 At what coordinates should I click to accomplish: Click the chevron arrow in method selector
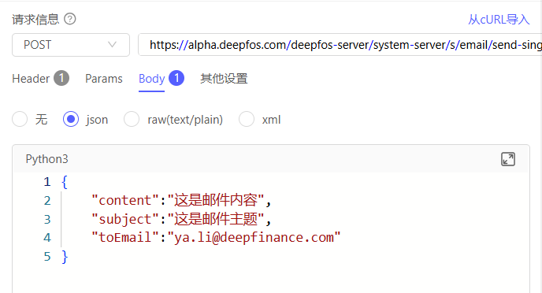tap(112, 45)
